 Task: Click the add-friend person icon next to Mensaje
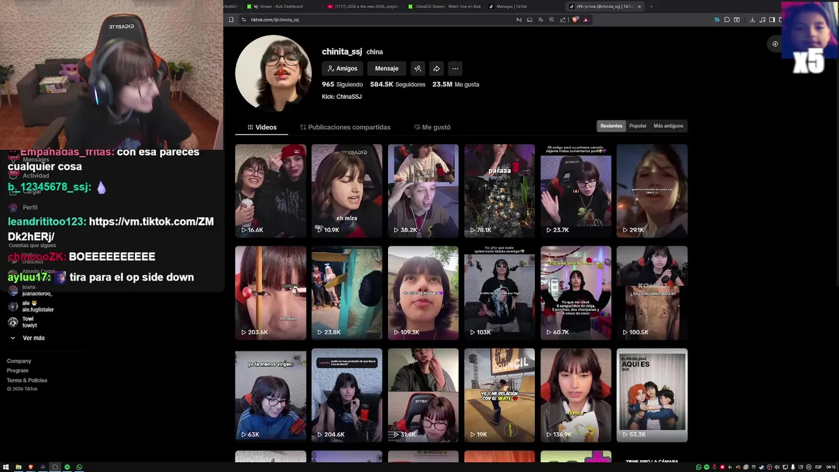tap(418, 68)
